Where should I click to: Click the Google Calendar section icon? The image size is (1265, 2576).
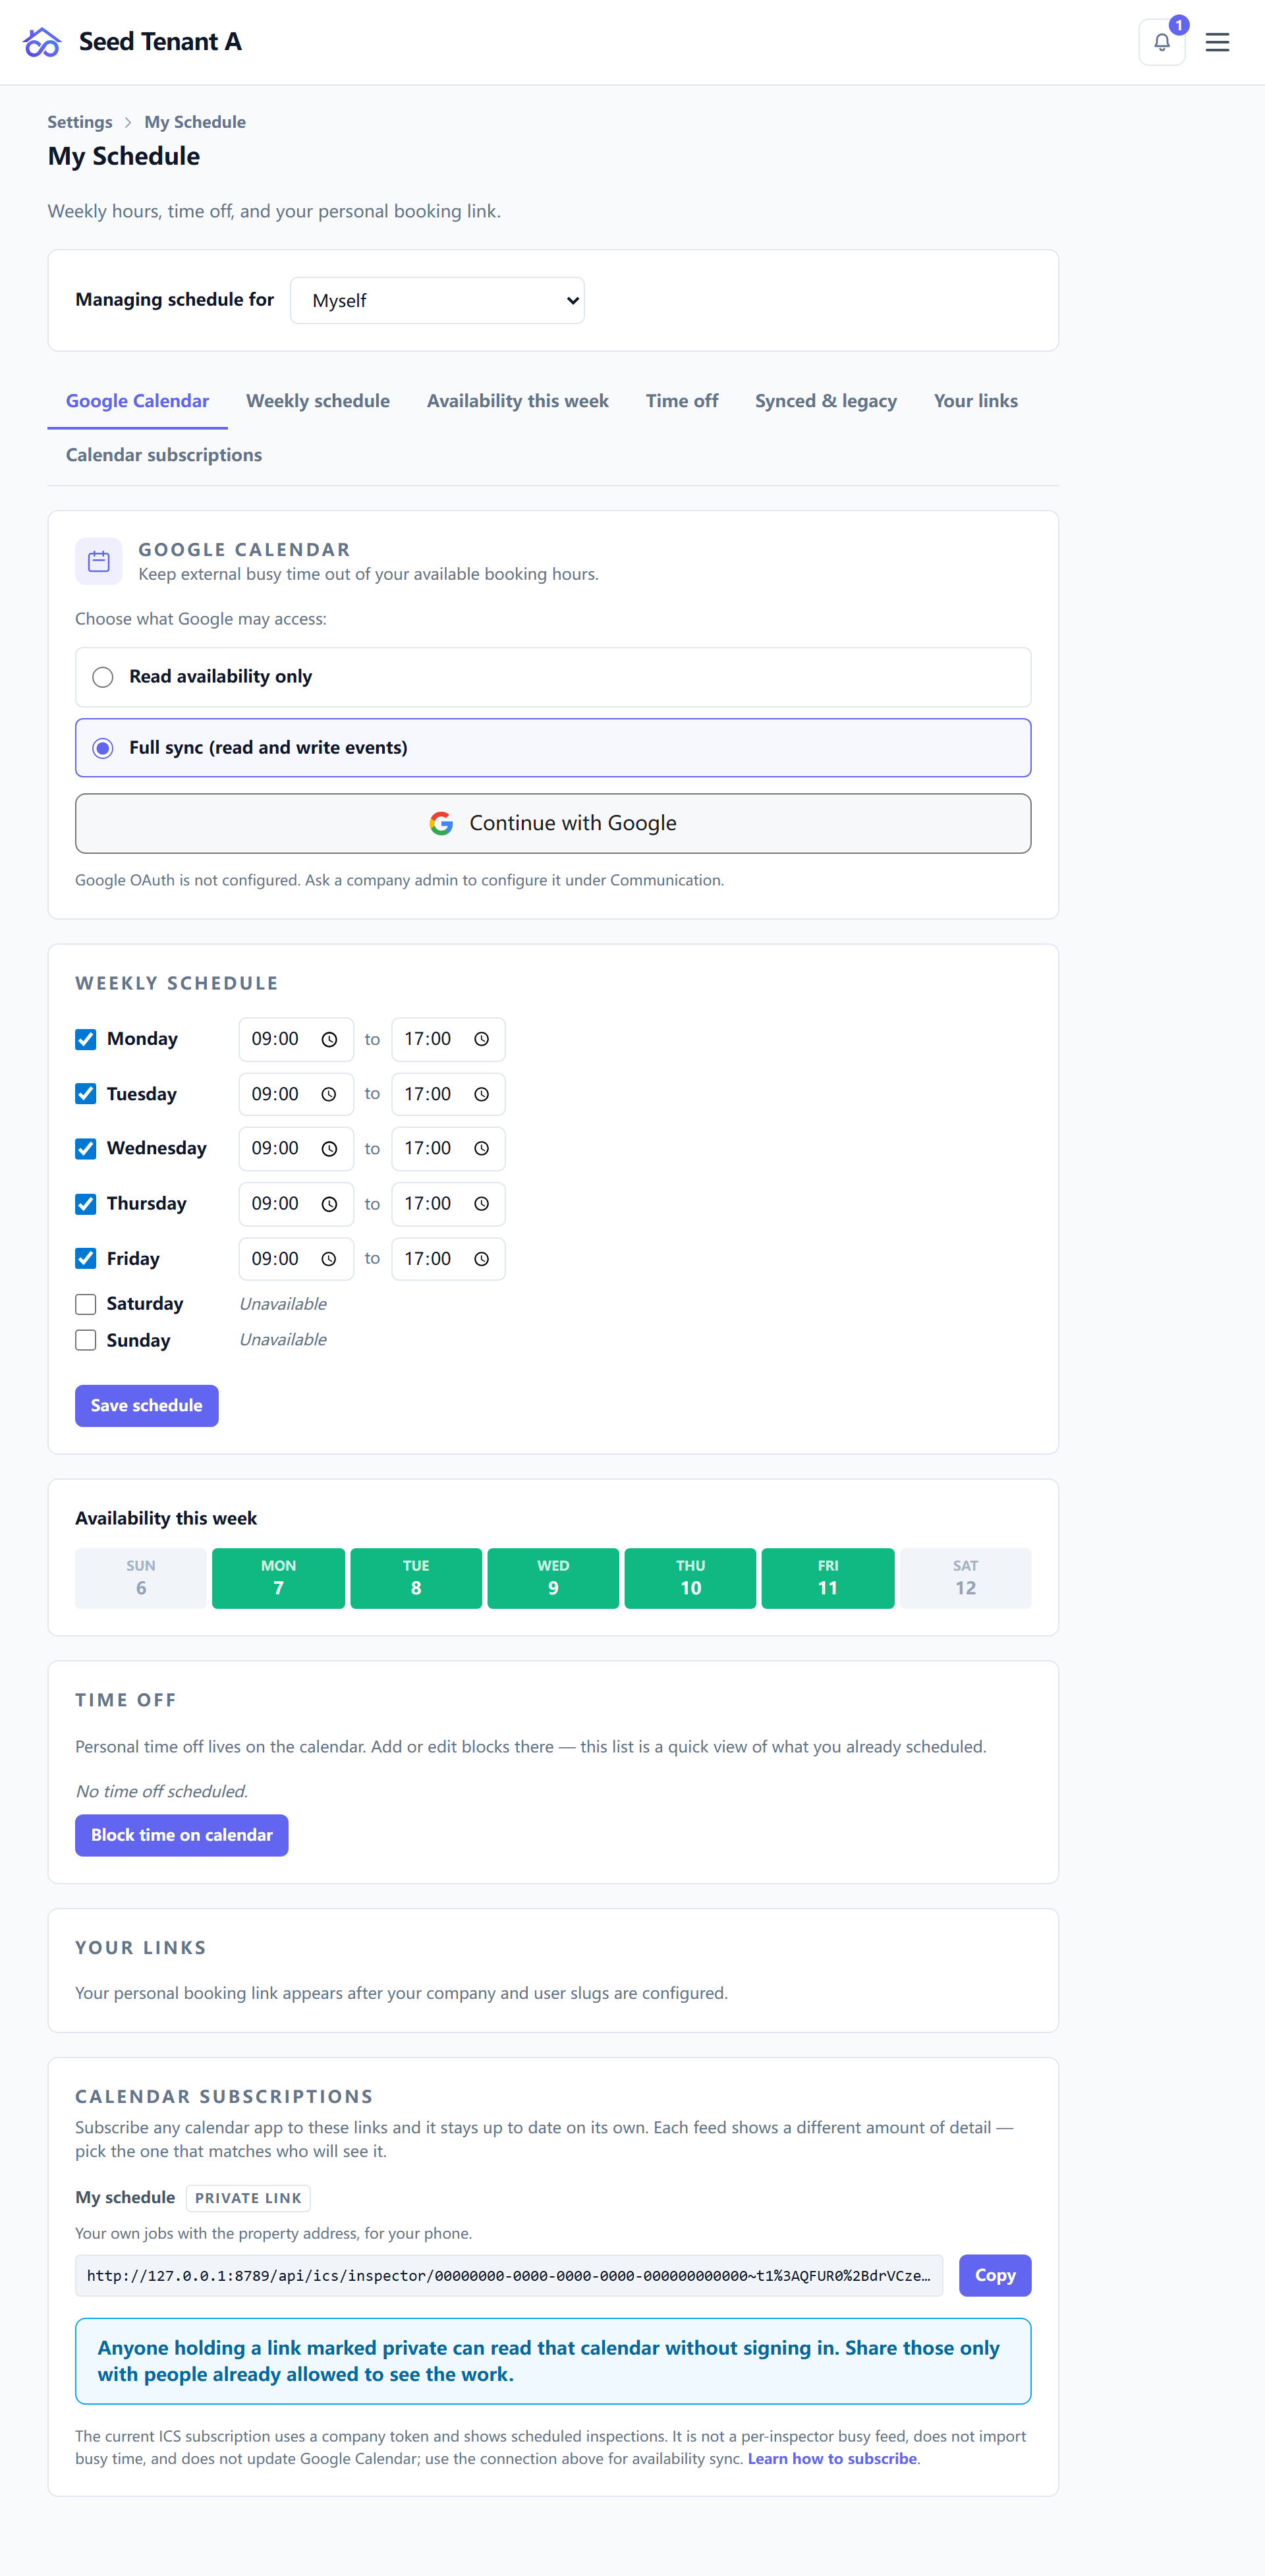98,561
